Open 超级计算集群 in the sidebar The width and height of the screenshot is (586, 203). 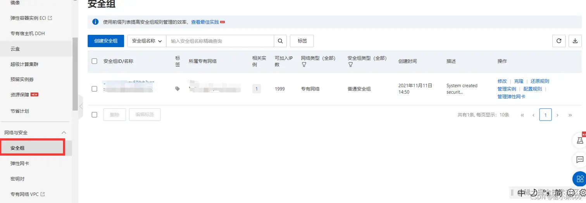click(x=24, y=64)
